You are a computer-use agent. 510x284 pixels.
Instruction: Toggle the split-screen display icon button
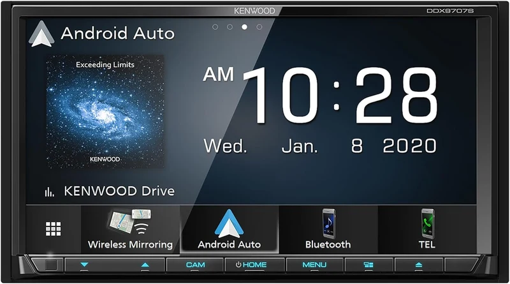click(x=368, y=265)
